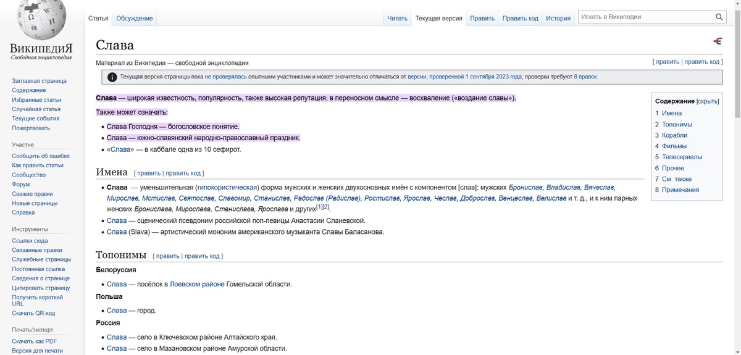Jump to contents item 2 Топонимы
The width and height of the screenshot is (741, 355).
point(674,124)
